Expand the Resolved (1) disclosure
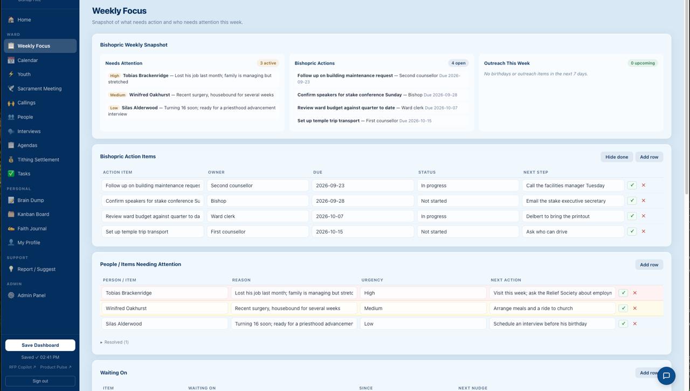Image resolution: width=690 pixels, height=391 pixels. [x=114, y=342]
